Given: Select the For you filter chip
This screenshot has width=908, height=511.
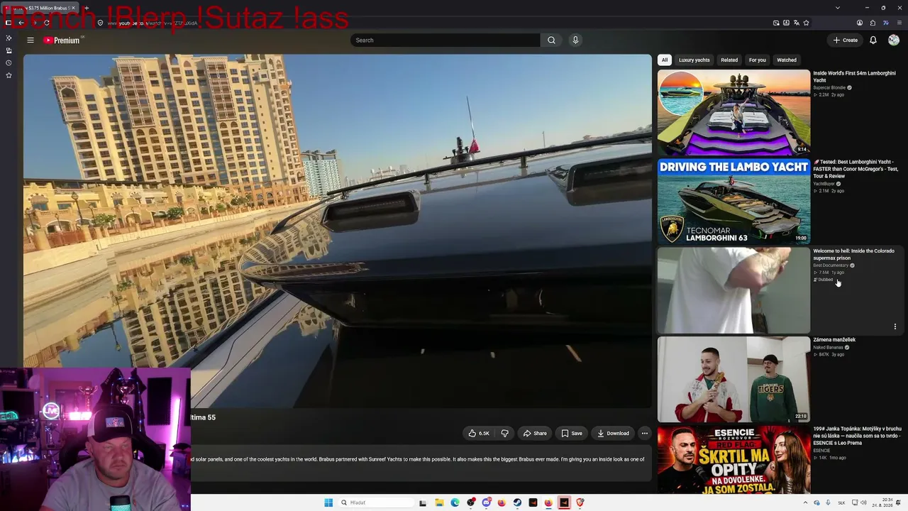Looking at the screenshot, I should point(758,60).
